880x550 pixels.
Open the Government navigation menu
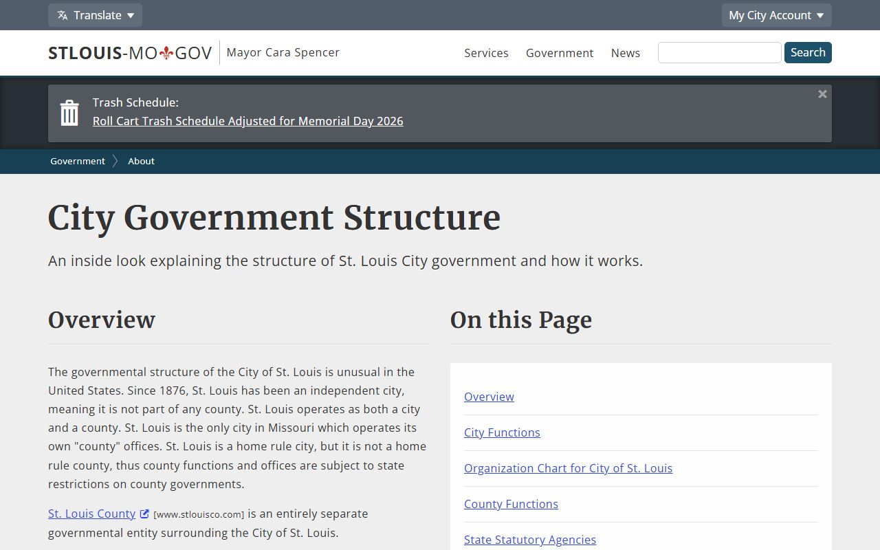pos(560,53)
